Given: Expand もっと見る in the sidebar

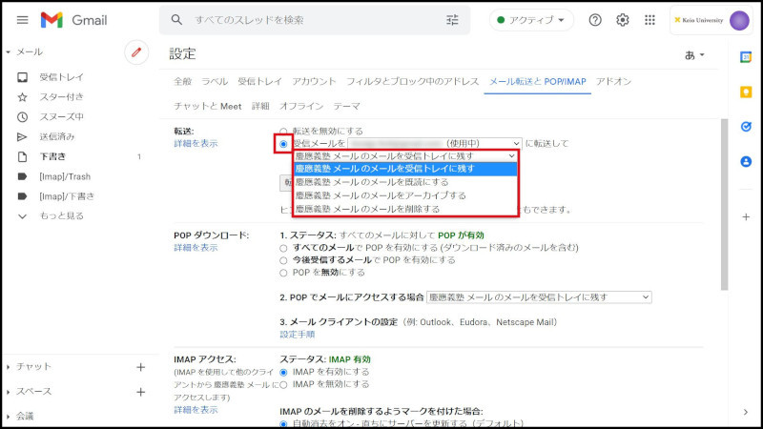Looking at the screenshot, I should click(x=61, y=216).
